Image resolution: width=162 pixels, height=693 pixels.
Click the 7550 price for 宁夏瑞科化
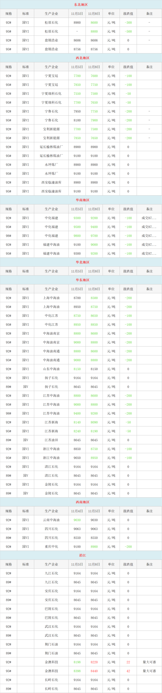77,94
